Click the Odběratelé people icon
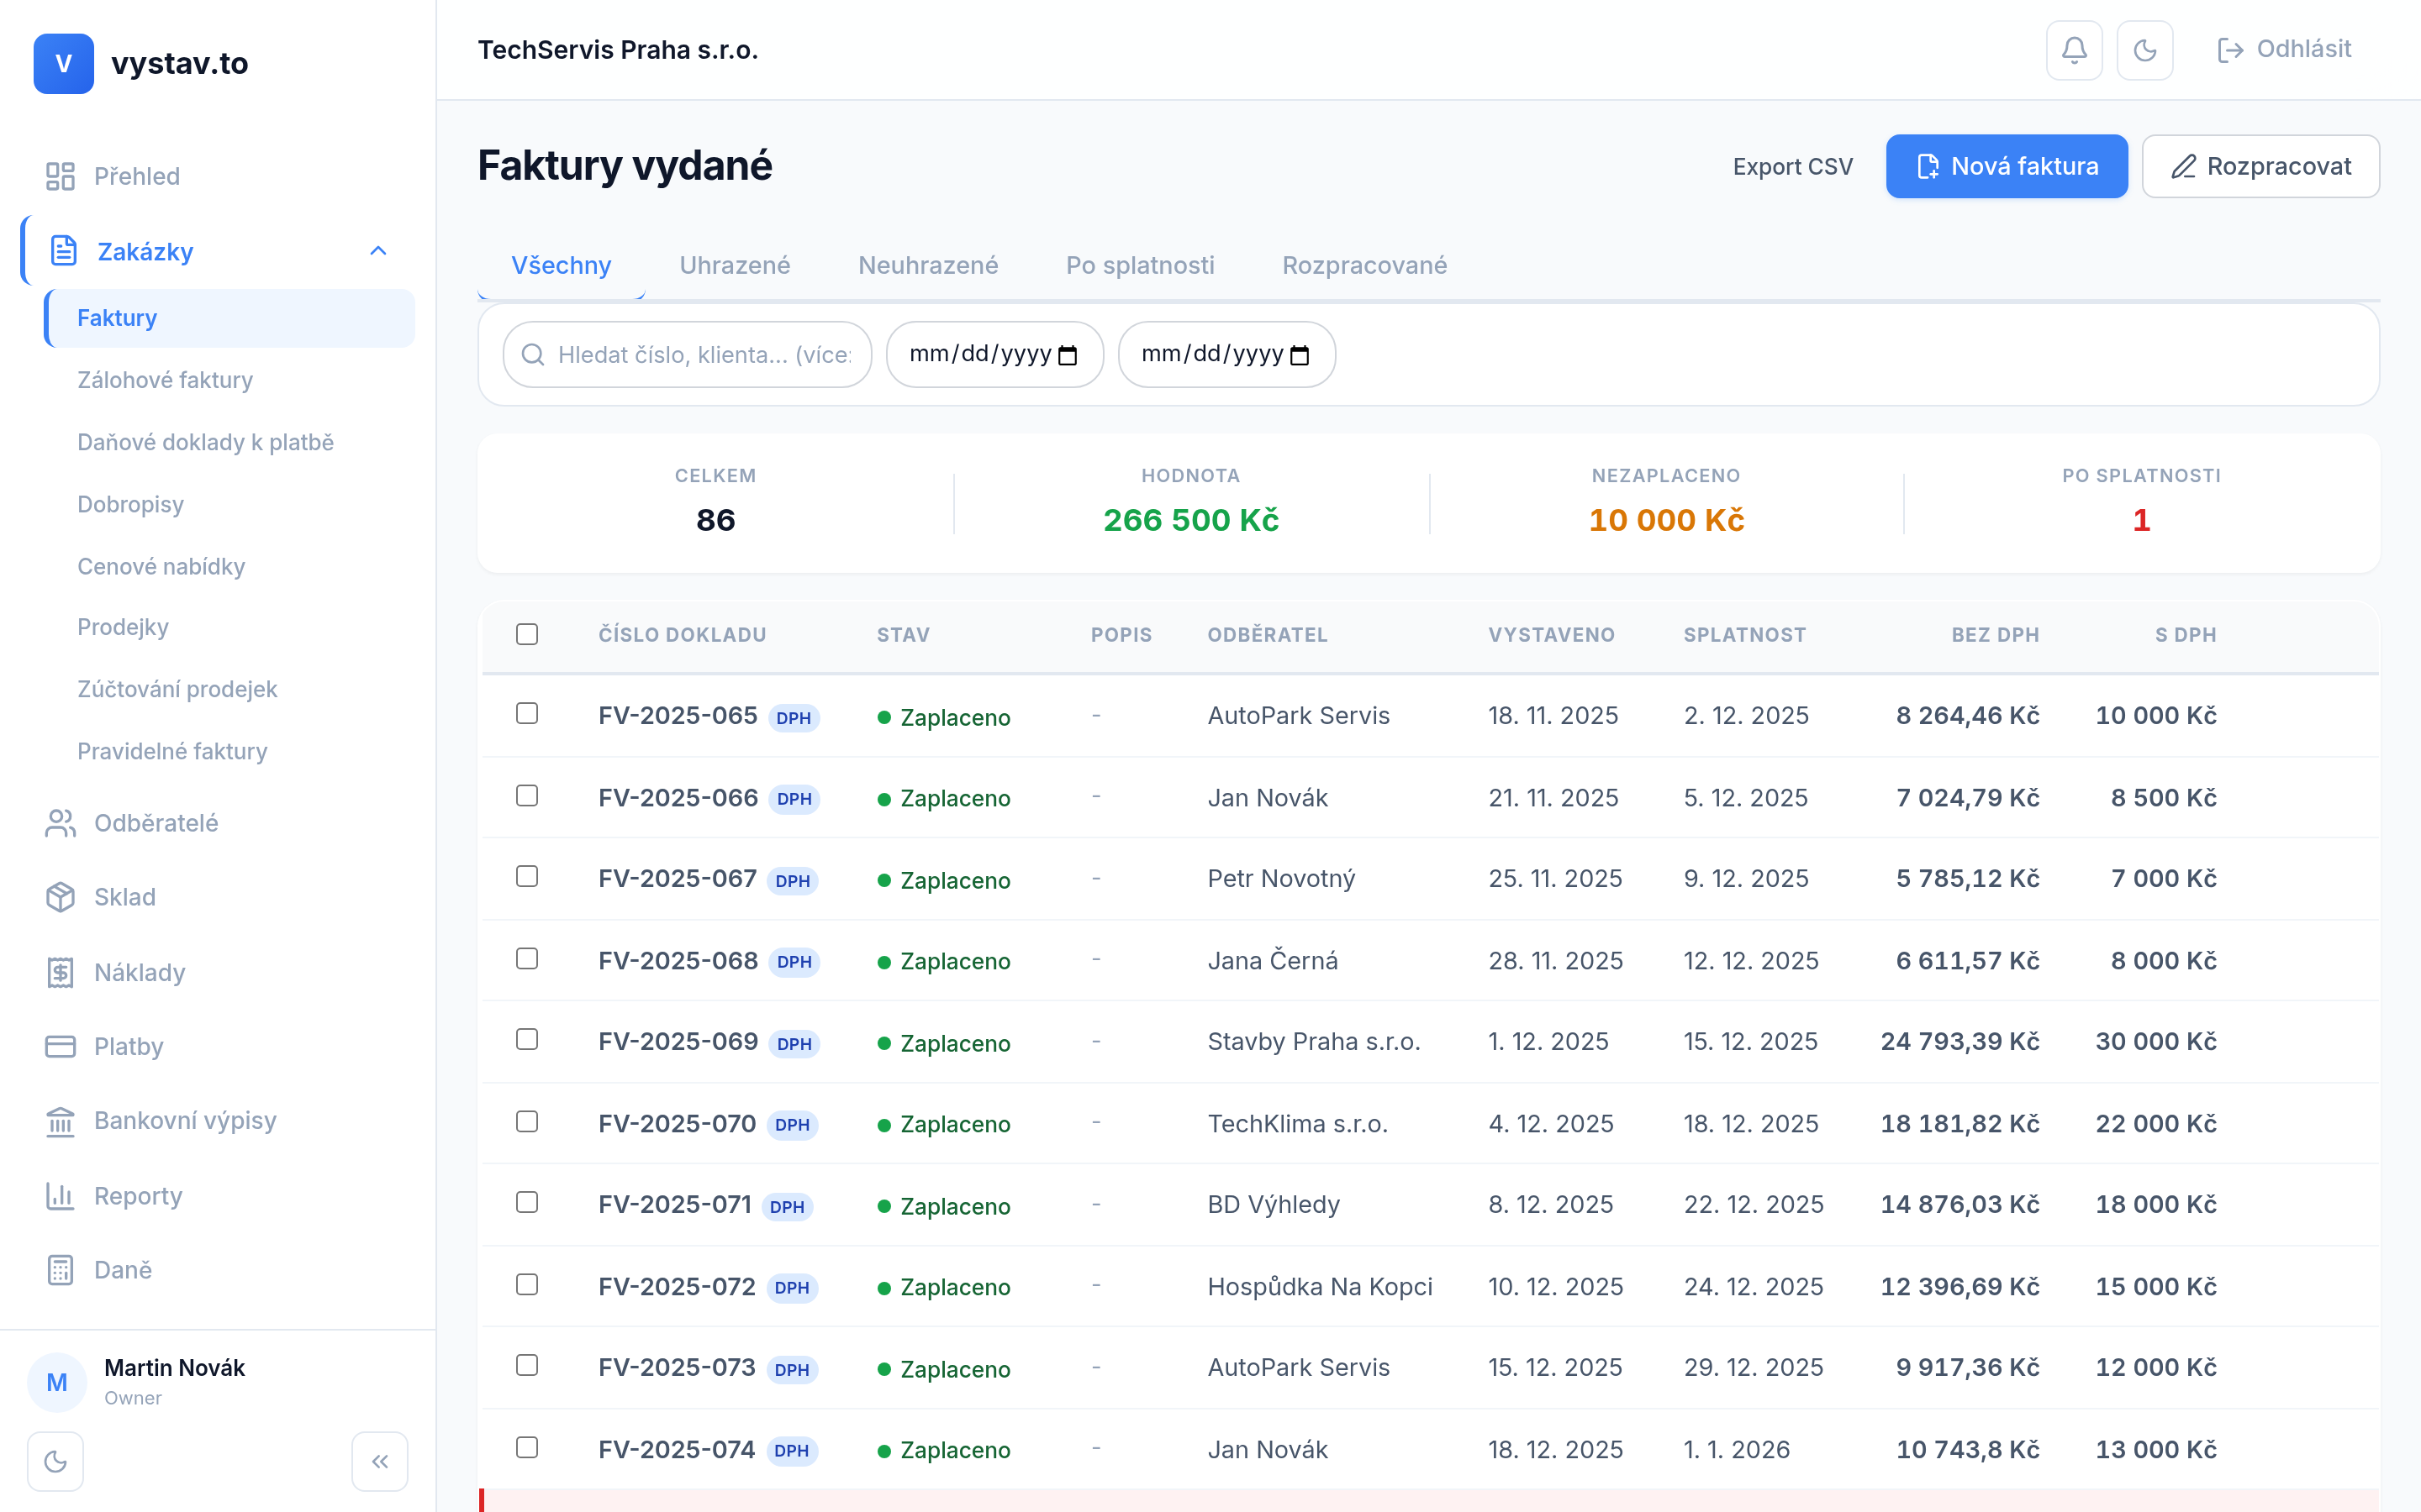The height and width of the screenshot is (1512, 2421). pos(60,823)
